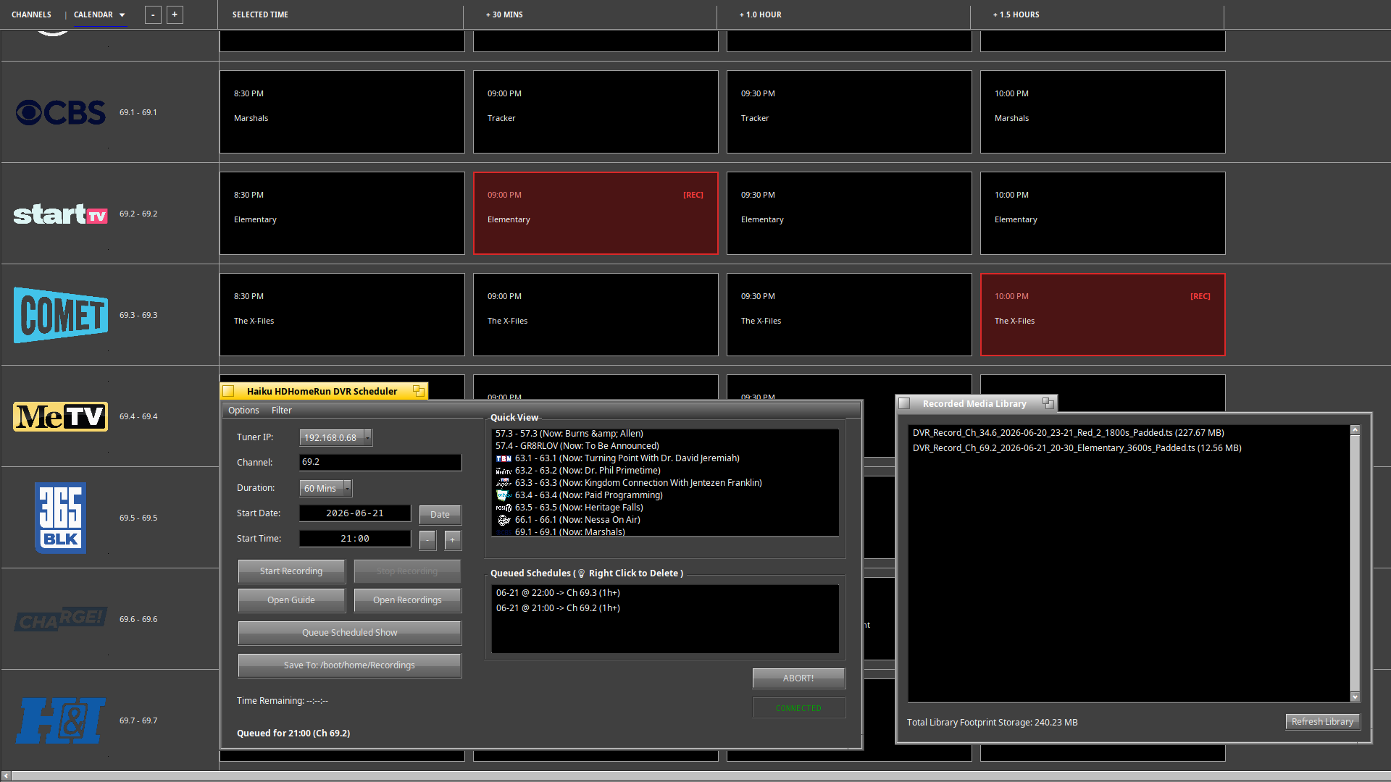Click Queue Scheduled Show button
The width and height of the screenshot is (1391, 782).
click(x=349, y=633)
